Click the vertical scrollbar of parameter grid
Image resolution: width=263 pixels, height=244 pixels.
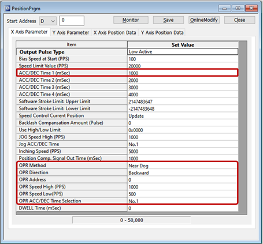point(243,126)
